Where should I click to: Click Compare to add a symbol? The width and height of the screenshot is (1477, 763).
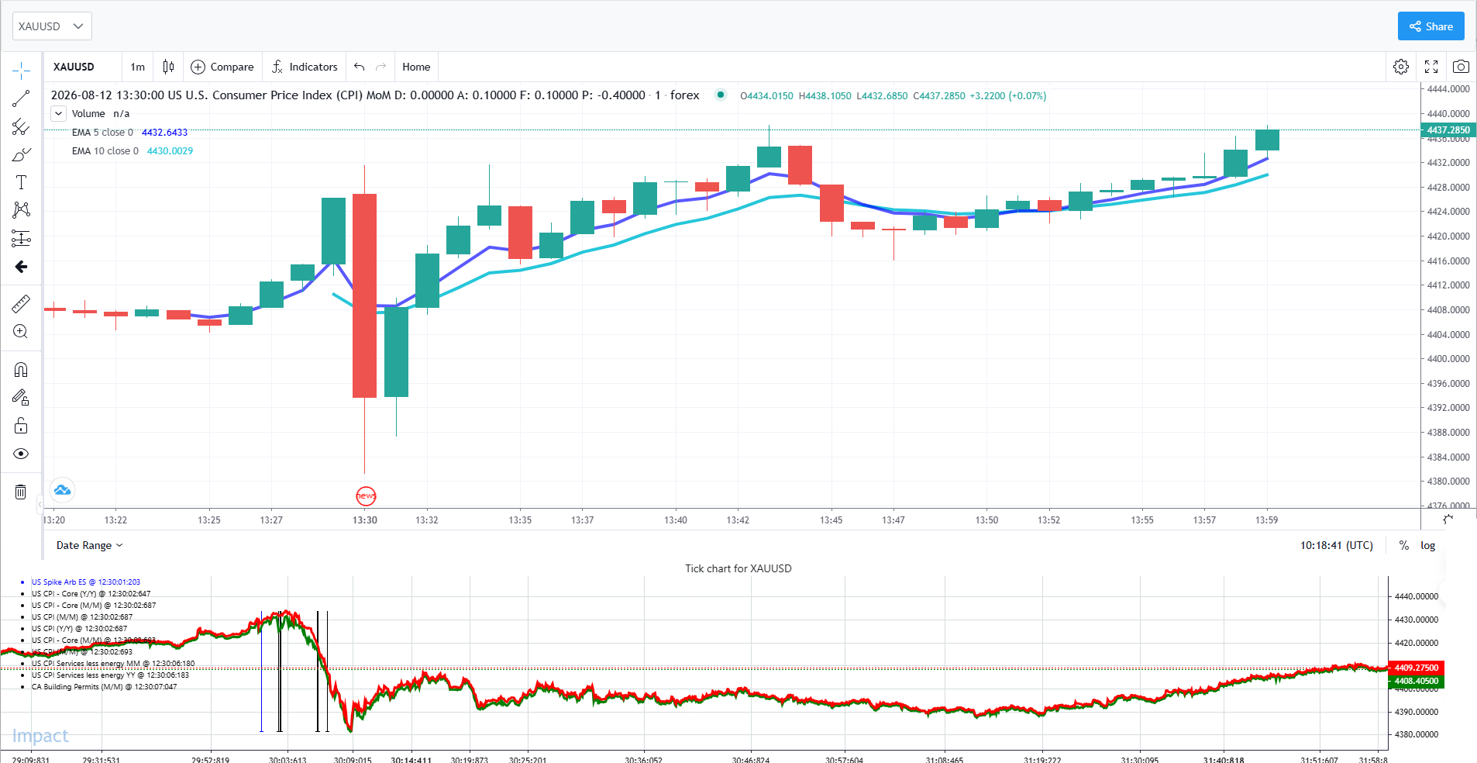[222, 67]
